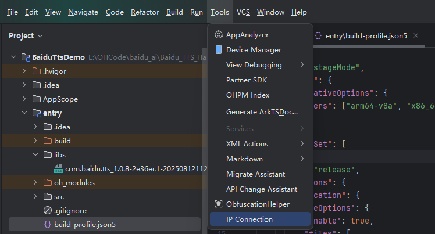Open the View menu
435x234 pixels.
tap(53, 12)
